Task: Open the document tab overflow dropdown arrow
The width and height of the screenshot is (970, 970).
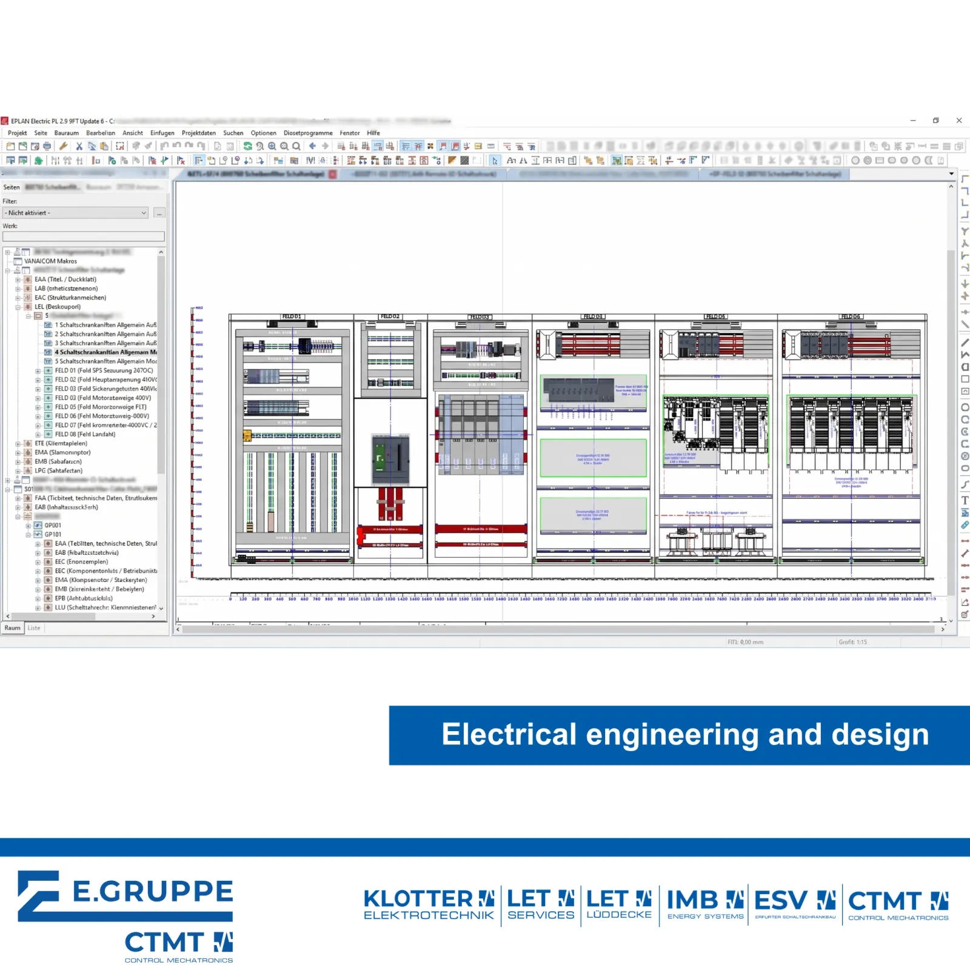Action: [x=951, y=174]
